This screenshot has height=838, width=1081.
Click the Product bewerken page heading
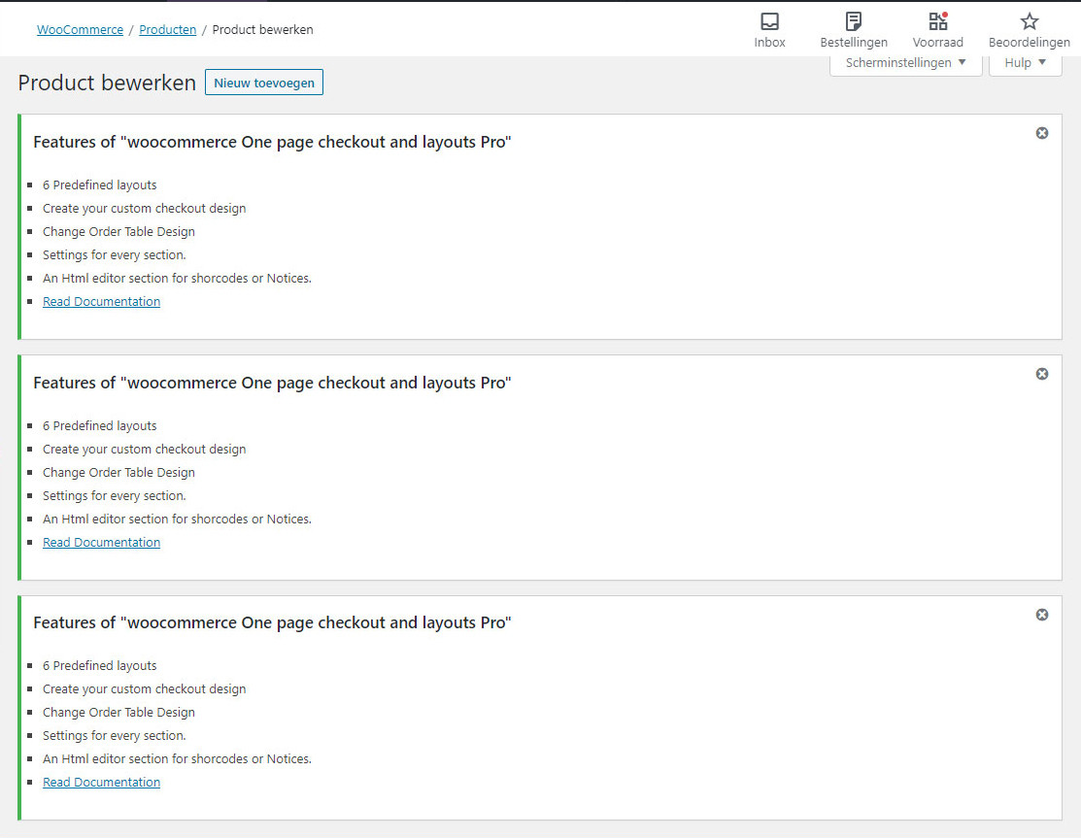point(107,83)
